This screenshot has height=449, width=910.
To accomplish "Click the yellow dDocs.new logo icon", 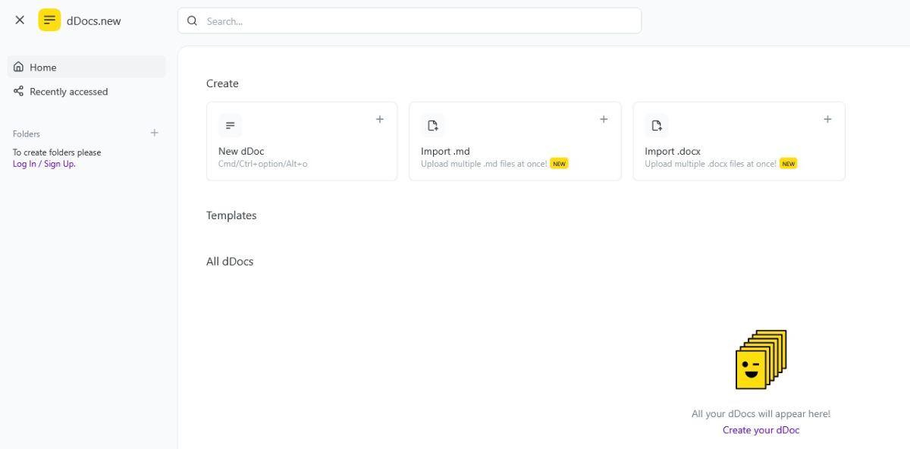I will tap(49, 20).
